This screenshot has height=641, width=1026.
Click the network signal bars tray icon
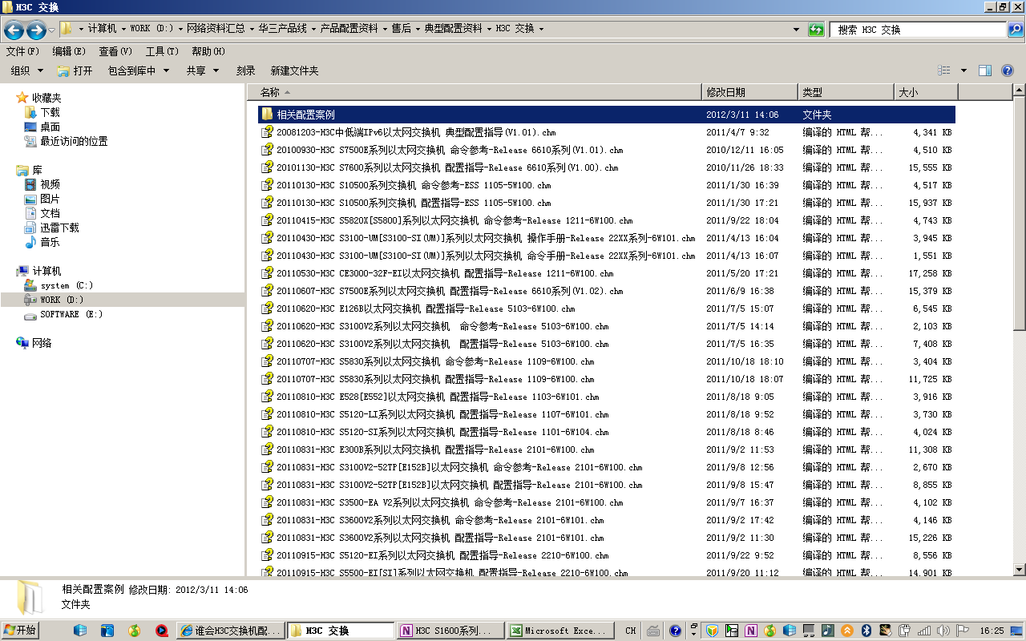(x=924, y=631)
